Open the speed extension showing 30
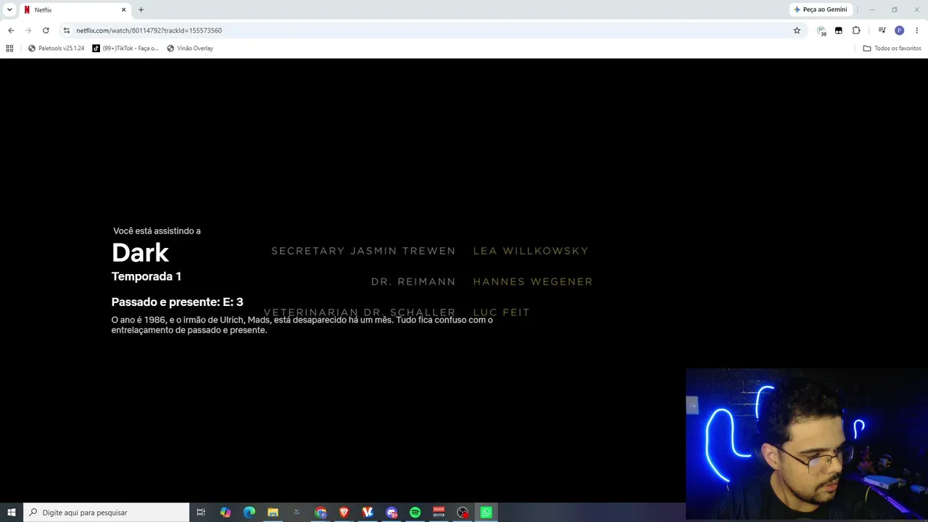 pos(821,30)
